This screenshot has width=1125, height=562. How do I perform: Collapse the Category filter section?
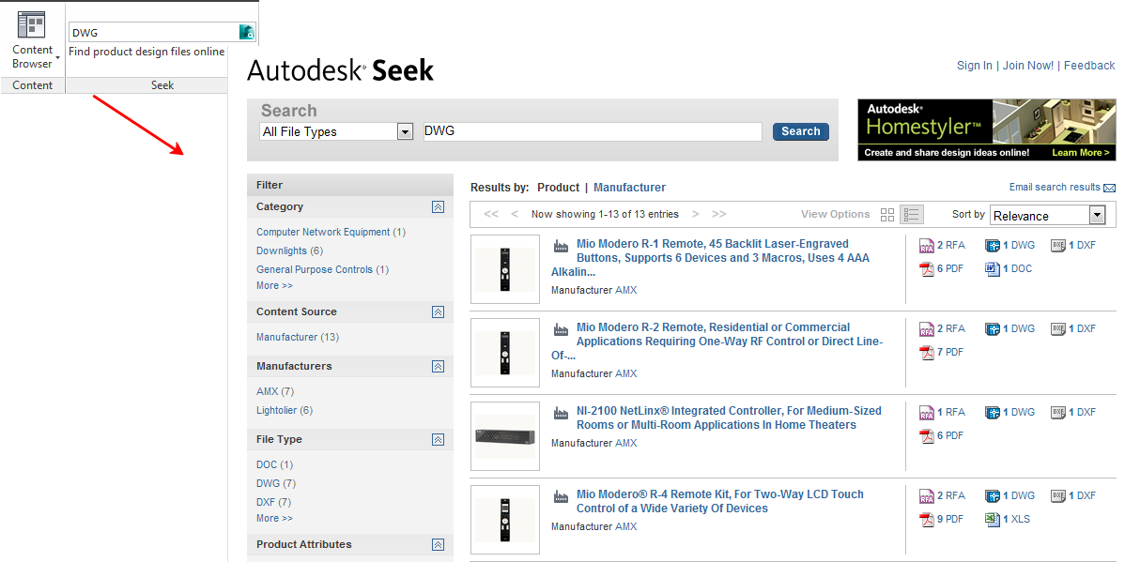coord(438,207)
